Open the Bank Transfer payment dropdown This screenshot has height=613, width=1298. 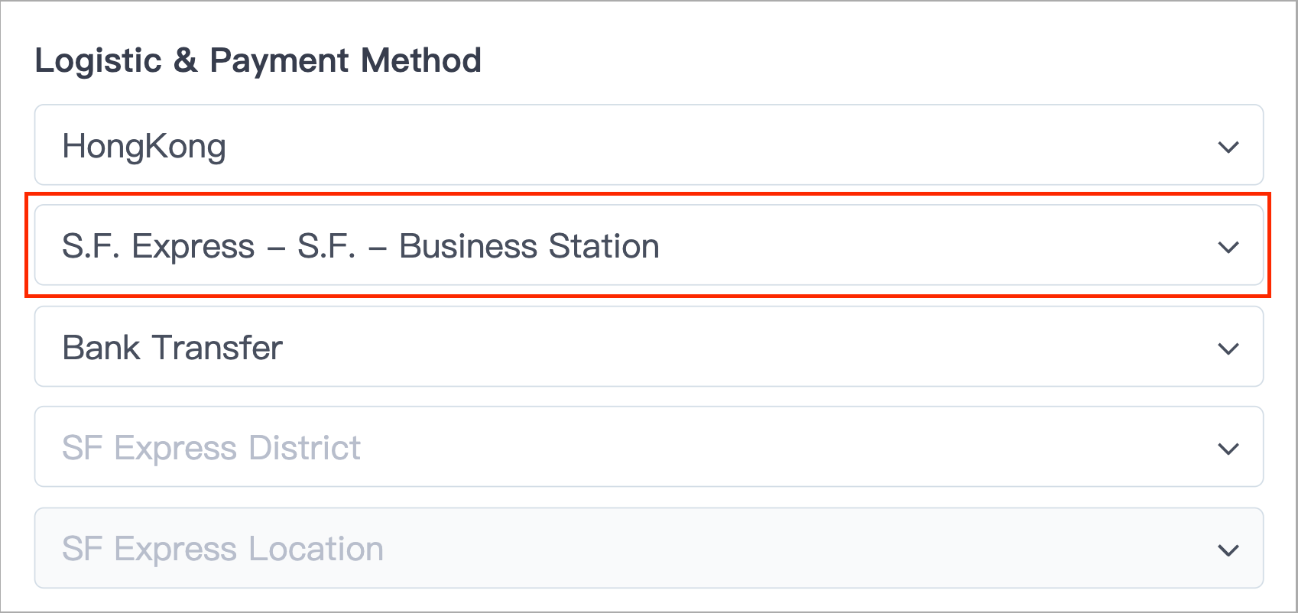pos(649,347)
